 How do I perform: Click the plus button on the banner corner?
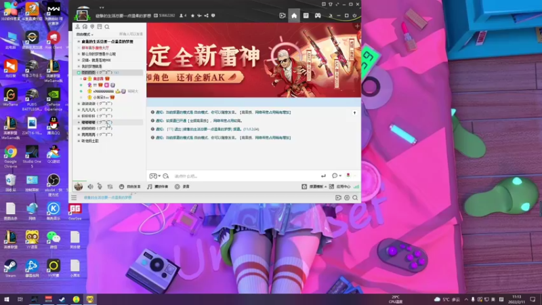[357, 26]
